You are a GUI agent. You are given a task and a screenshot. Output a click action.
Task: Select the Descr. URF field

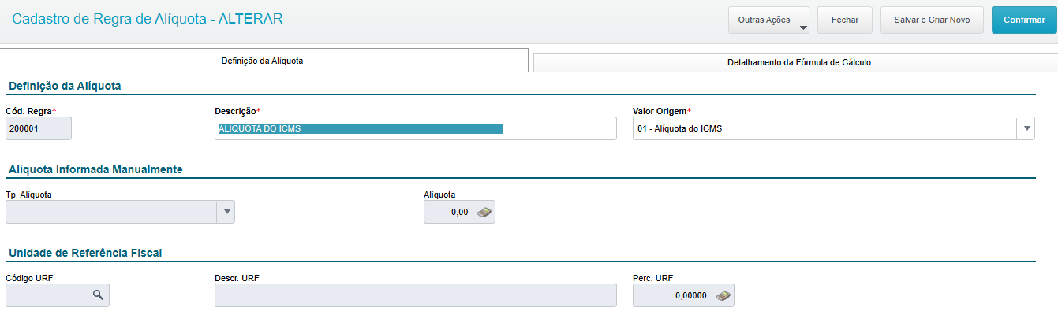click(x=415, y=295)
